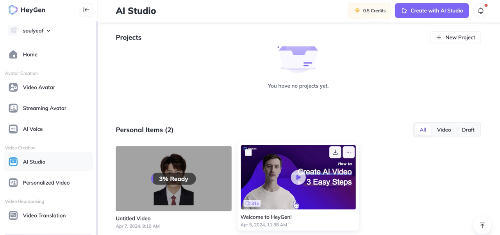Select the All filter tab

pyautogui.click(x=423, y=130)
